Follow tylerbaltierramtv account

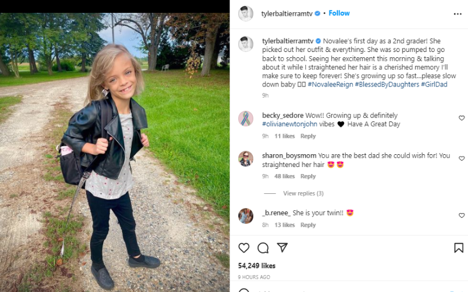tap(339, 13)
